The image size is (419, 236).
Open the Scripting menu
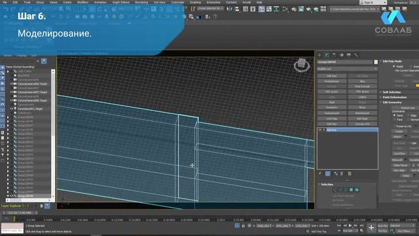(195, 2)
